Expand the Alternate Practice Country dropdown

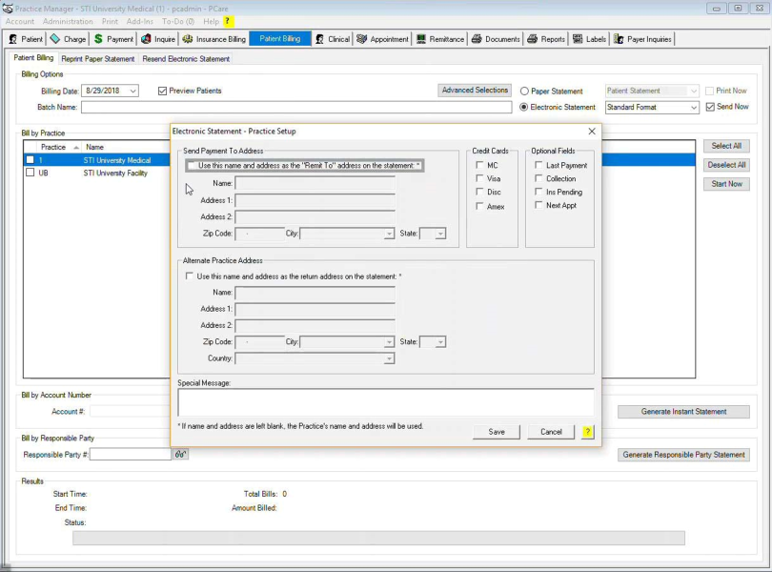pyautogui.click(x=389, y=359)
